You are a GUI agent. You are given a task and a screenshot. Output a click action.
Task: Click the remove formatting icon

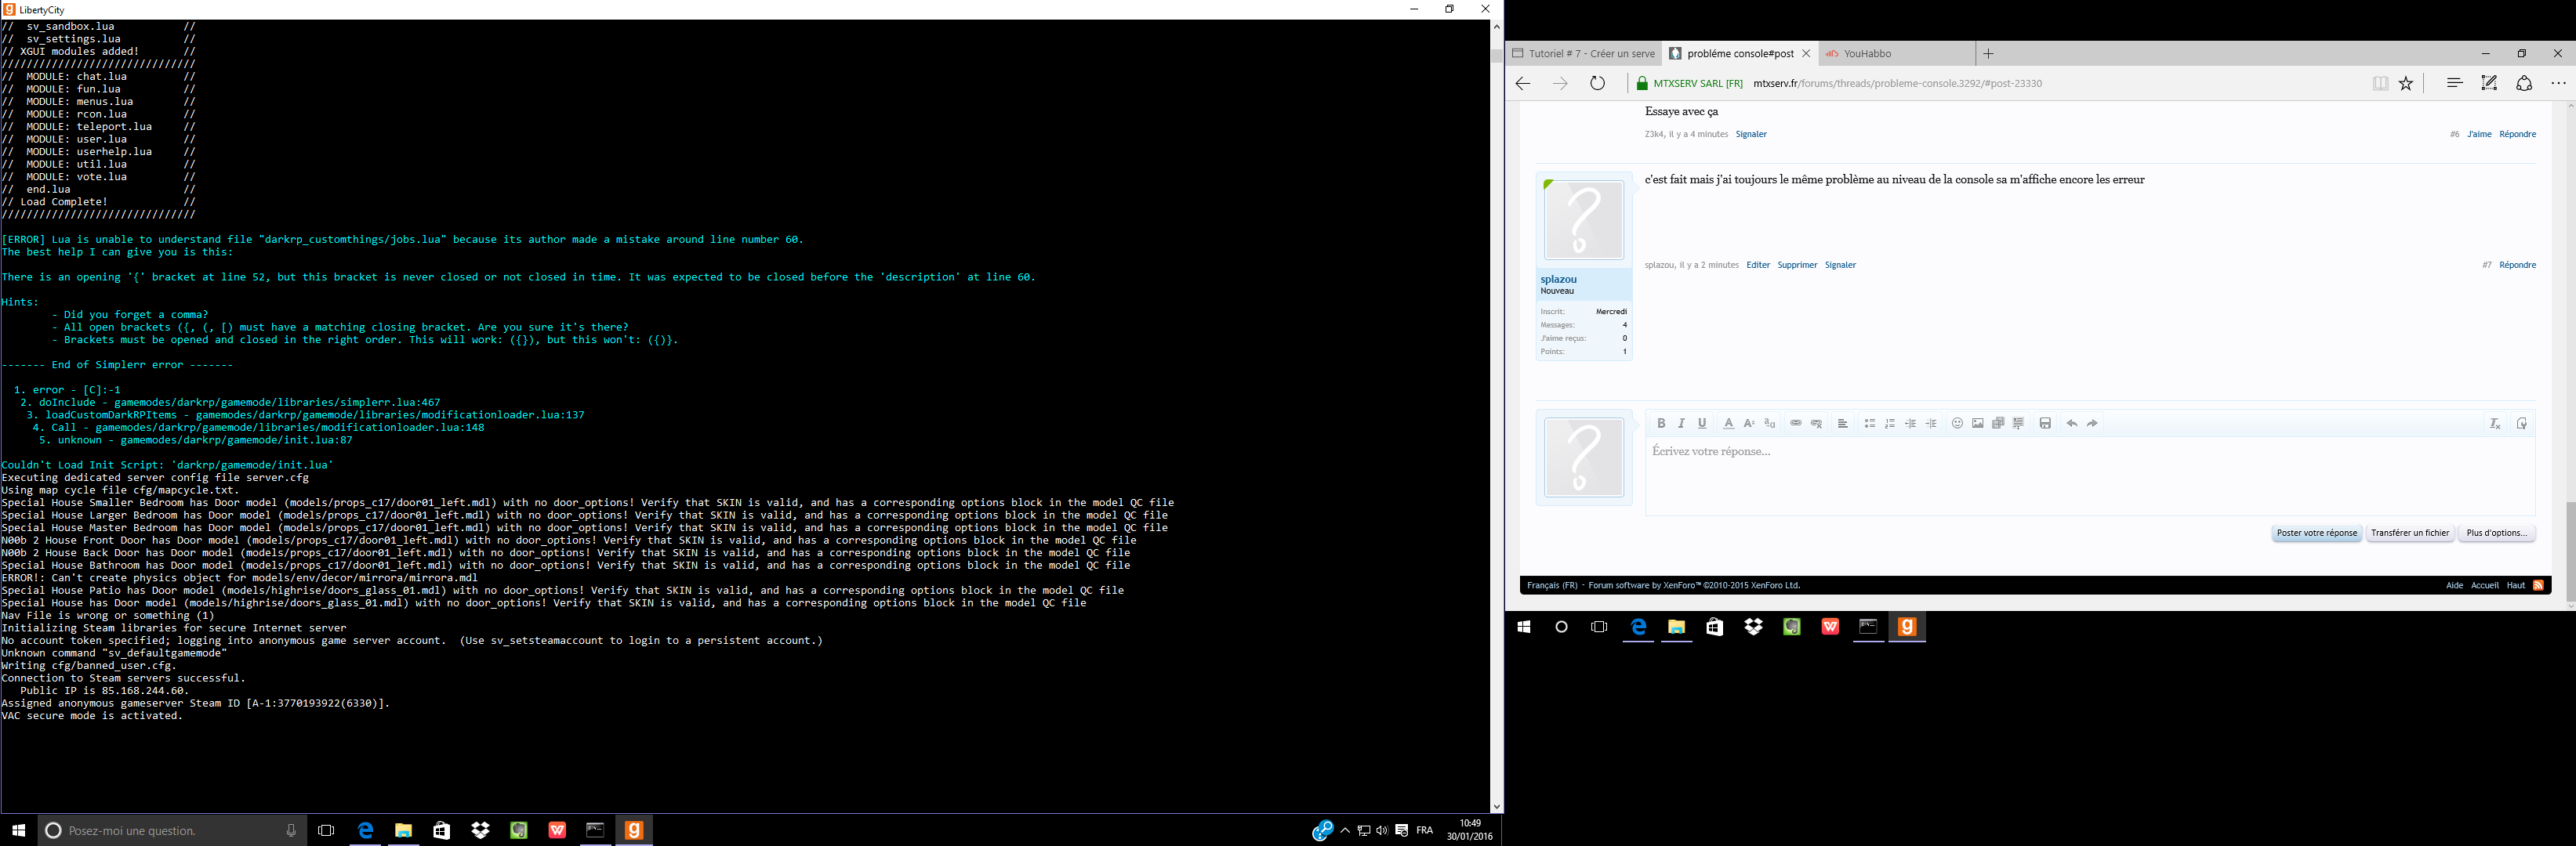(x=2495, y=424)
